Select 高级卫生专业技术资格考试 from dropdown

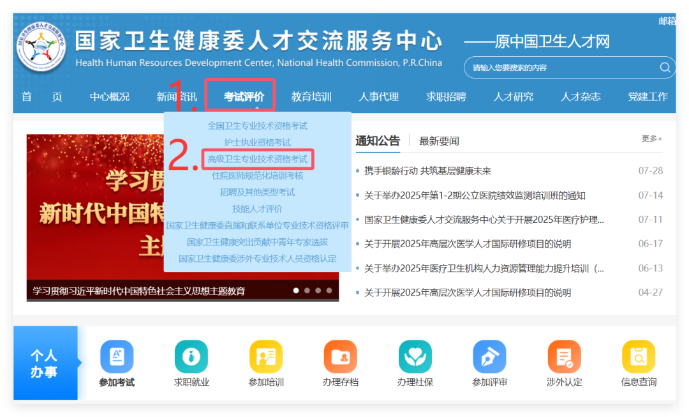coord(258,159)
